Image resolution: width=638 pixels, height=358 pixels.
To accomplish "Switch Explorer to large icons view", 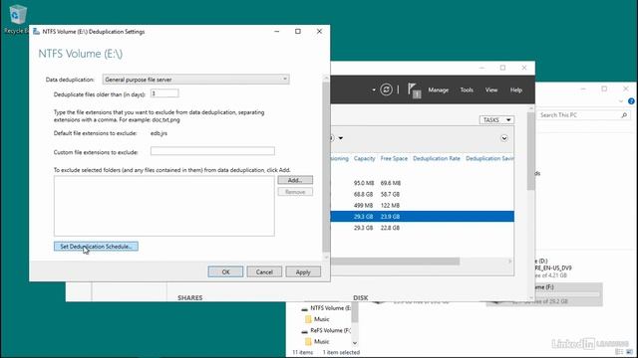I will point(630,352).
